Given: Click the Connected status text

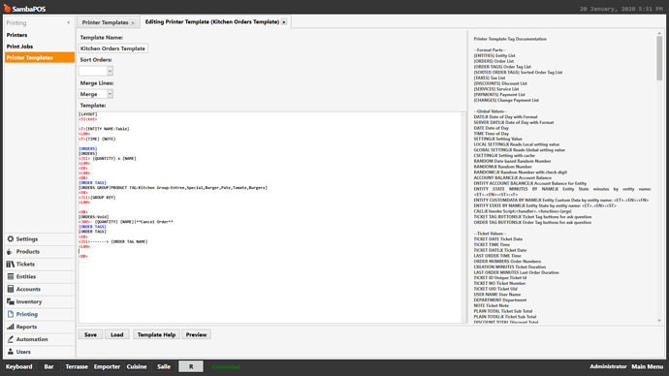Looking at the screenshot, I should pyautogui.click(x=226, y=366).
